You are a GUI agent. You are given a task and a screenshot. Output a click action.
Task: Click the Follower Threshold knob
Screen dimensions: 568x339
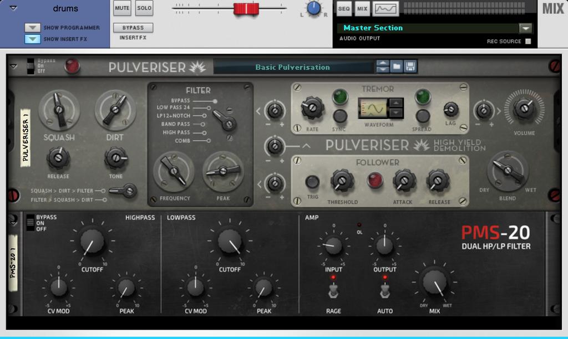[342, 181]
